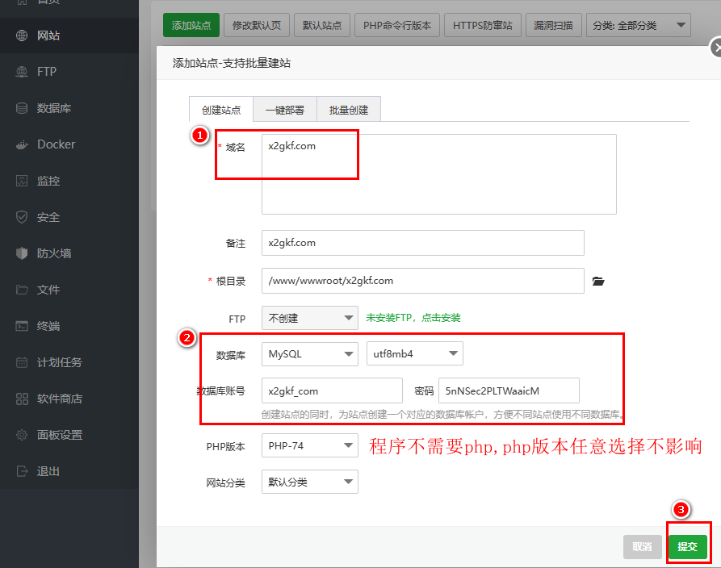721x568 pixels.
Task: Click the 数据库账号 x2gkf_com input field
Action: coord(332,390)
